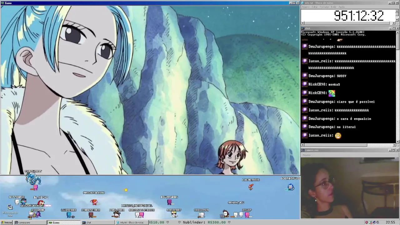The image size is (400, 225).
Task: Click the PABLASEA avatar
Action: pos(117,214)
